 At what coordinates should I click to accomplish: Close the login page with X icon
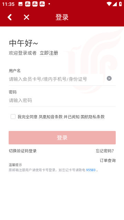pos(27,17)
